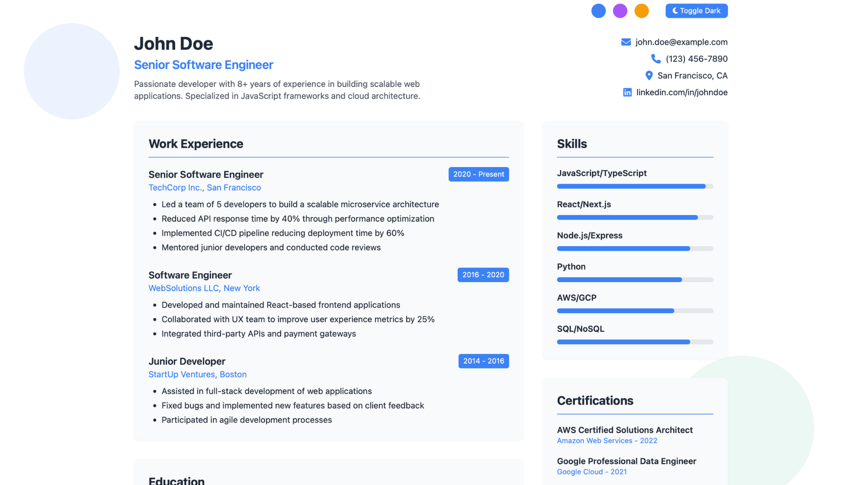
Task: Select the purple theme color dot
Action: (x=620, y=10)
